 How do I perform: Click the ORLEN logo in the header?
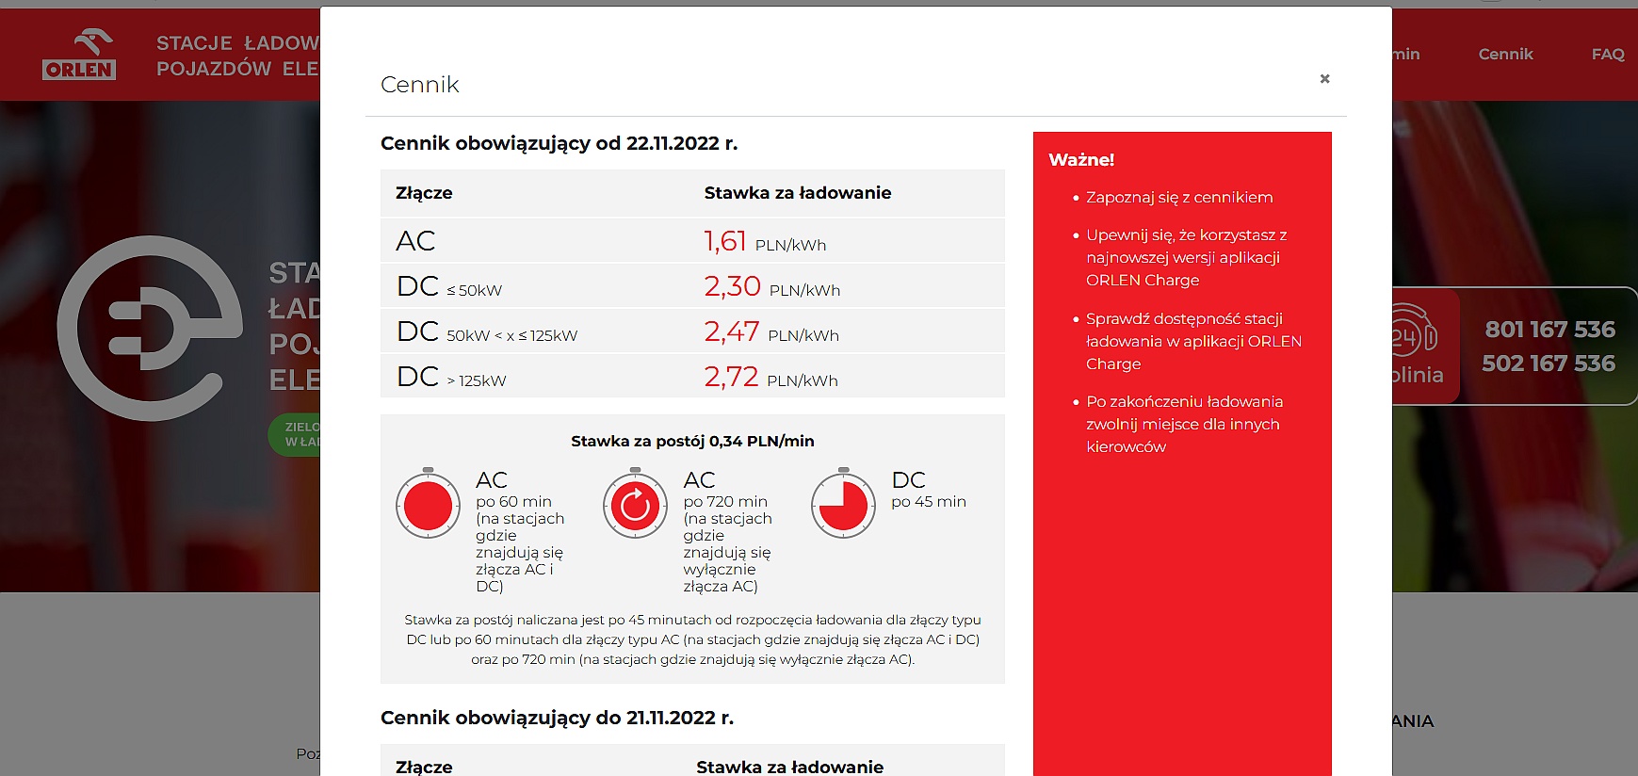[79, 55]
